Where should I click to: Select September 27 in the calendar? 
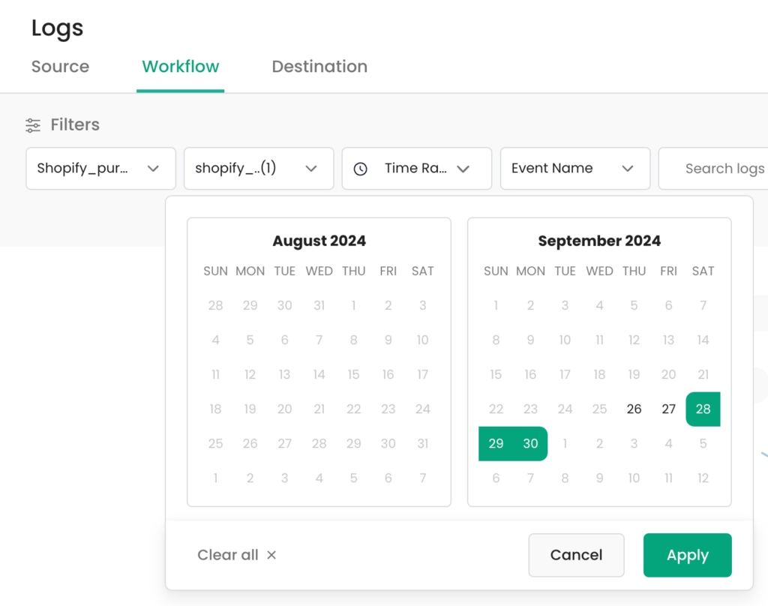pos(668,409)
